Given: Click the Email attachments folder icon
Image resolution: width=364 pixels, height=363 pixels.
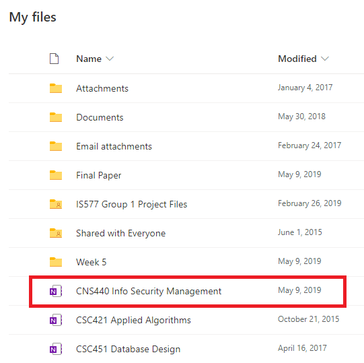Looking at the screenshot, I should coord(56,146).
